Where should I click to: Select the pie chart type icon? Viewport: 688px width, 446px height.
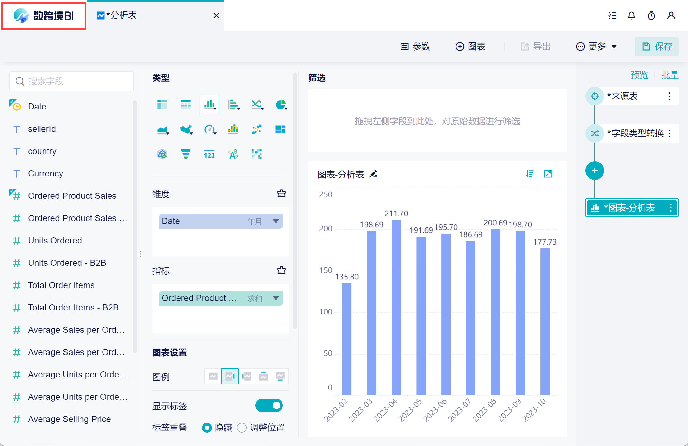point(281,105)
